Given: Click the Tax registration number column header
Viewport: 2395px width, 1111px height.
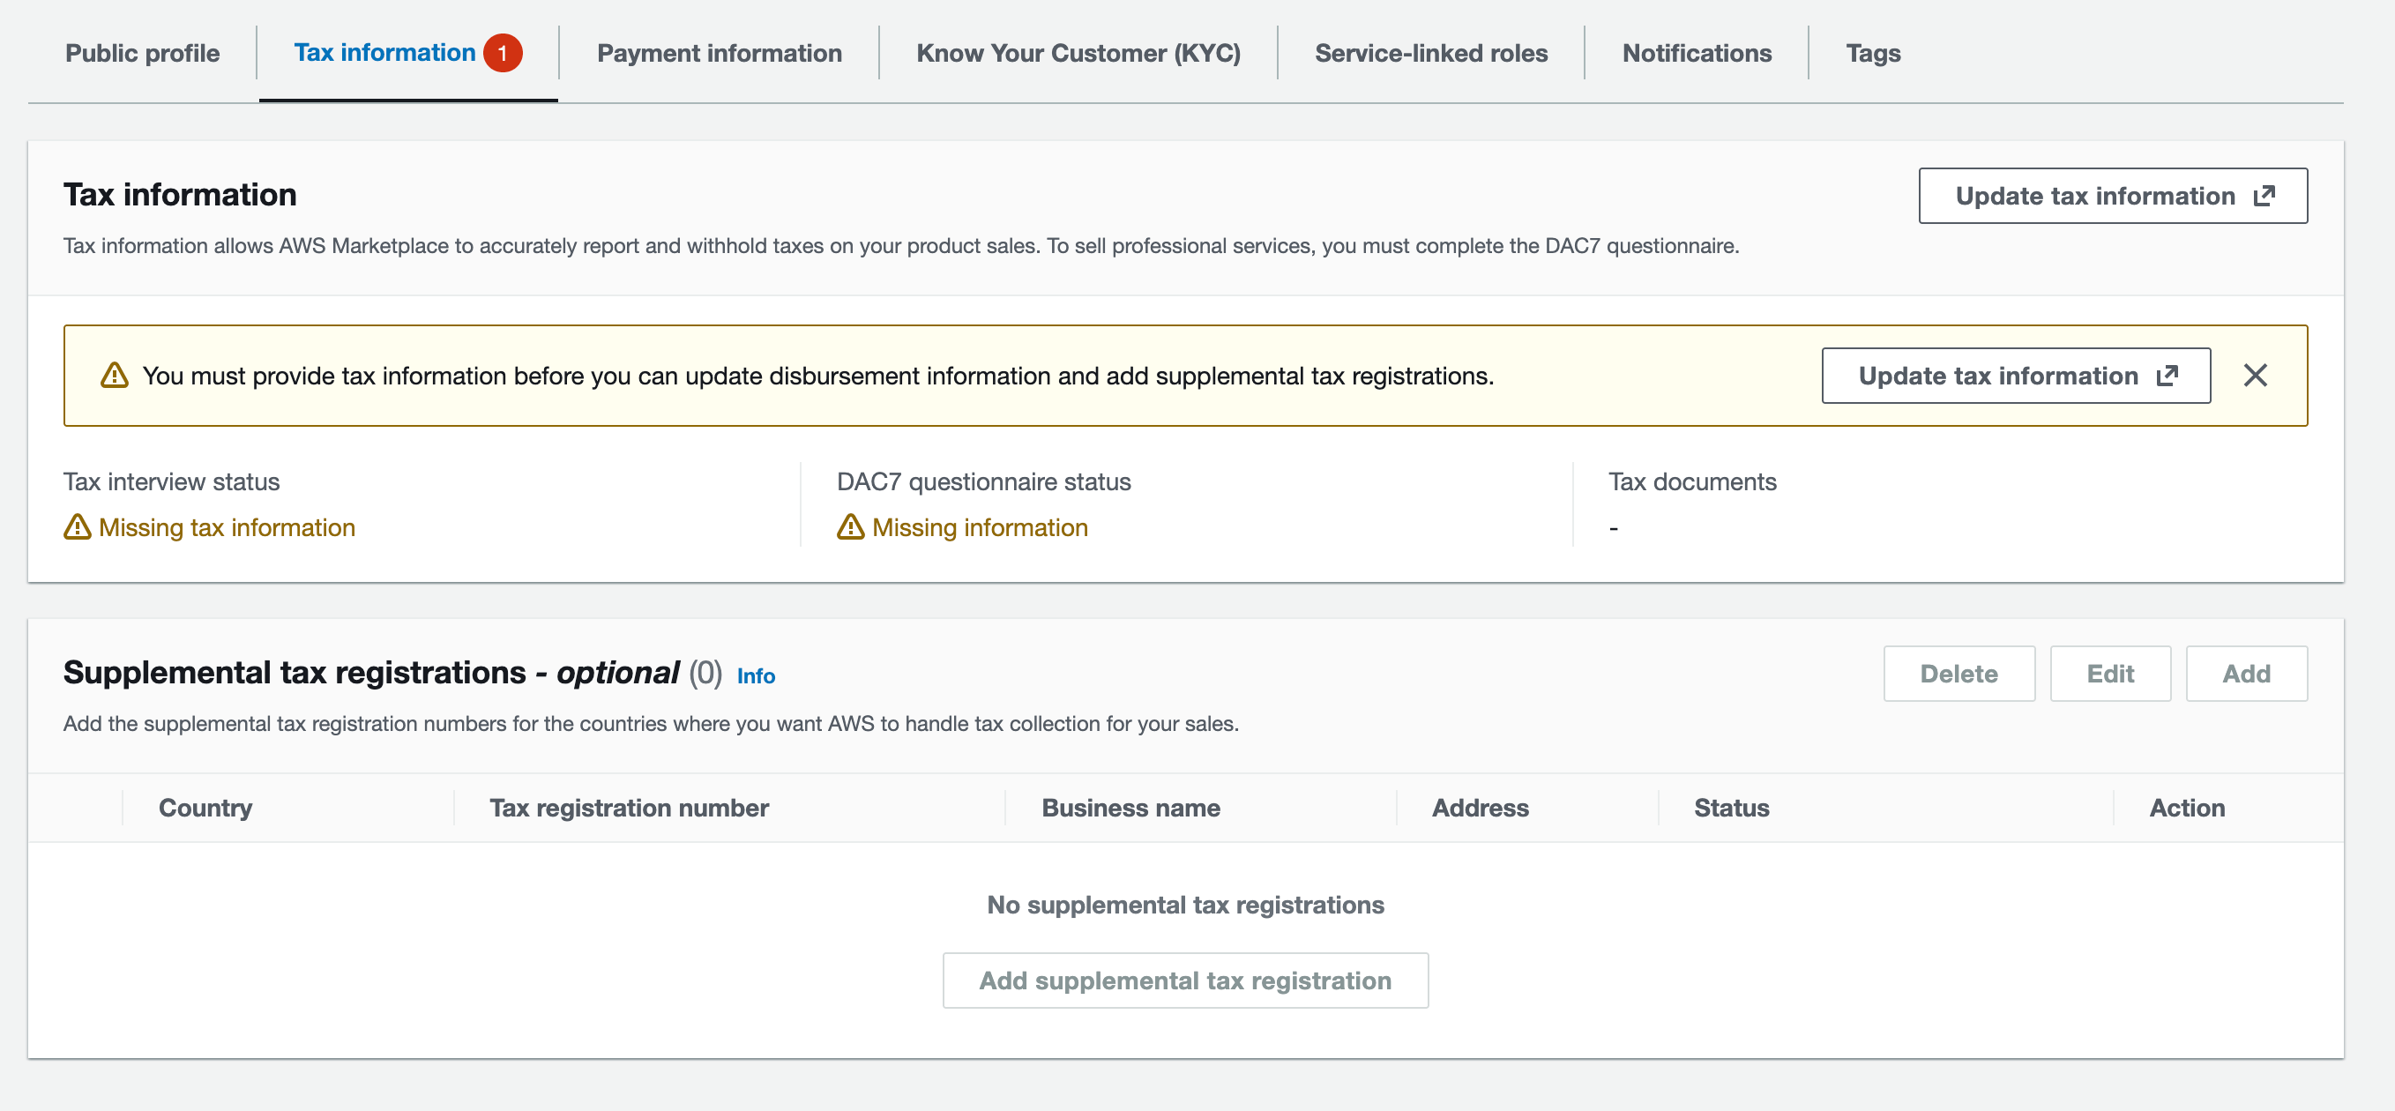Looking at the screenshot, I should click(629, 808).
